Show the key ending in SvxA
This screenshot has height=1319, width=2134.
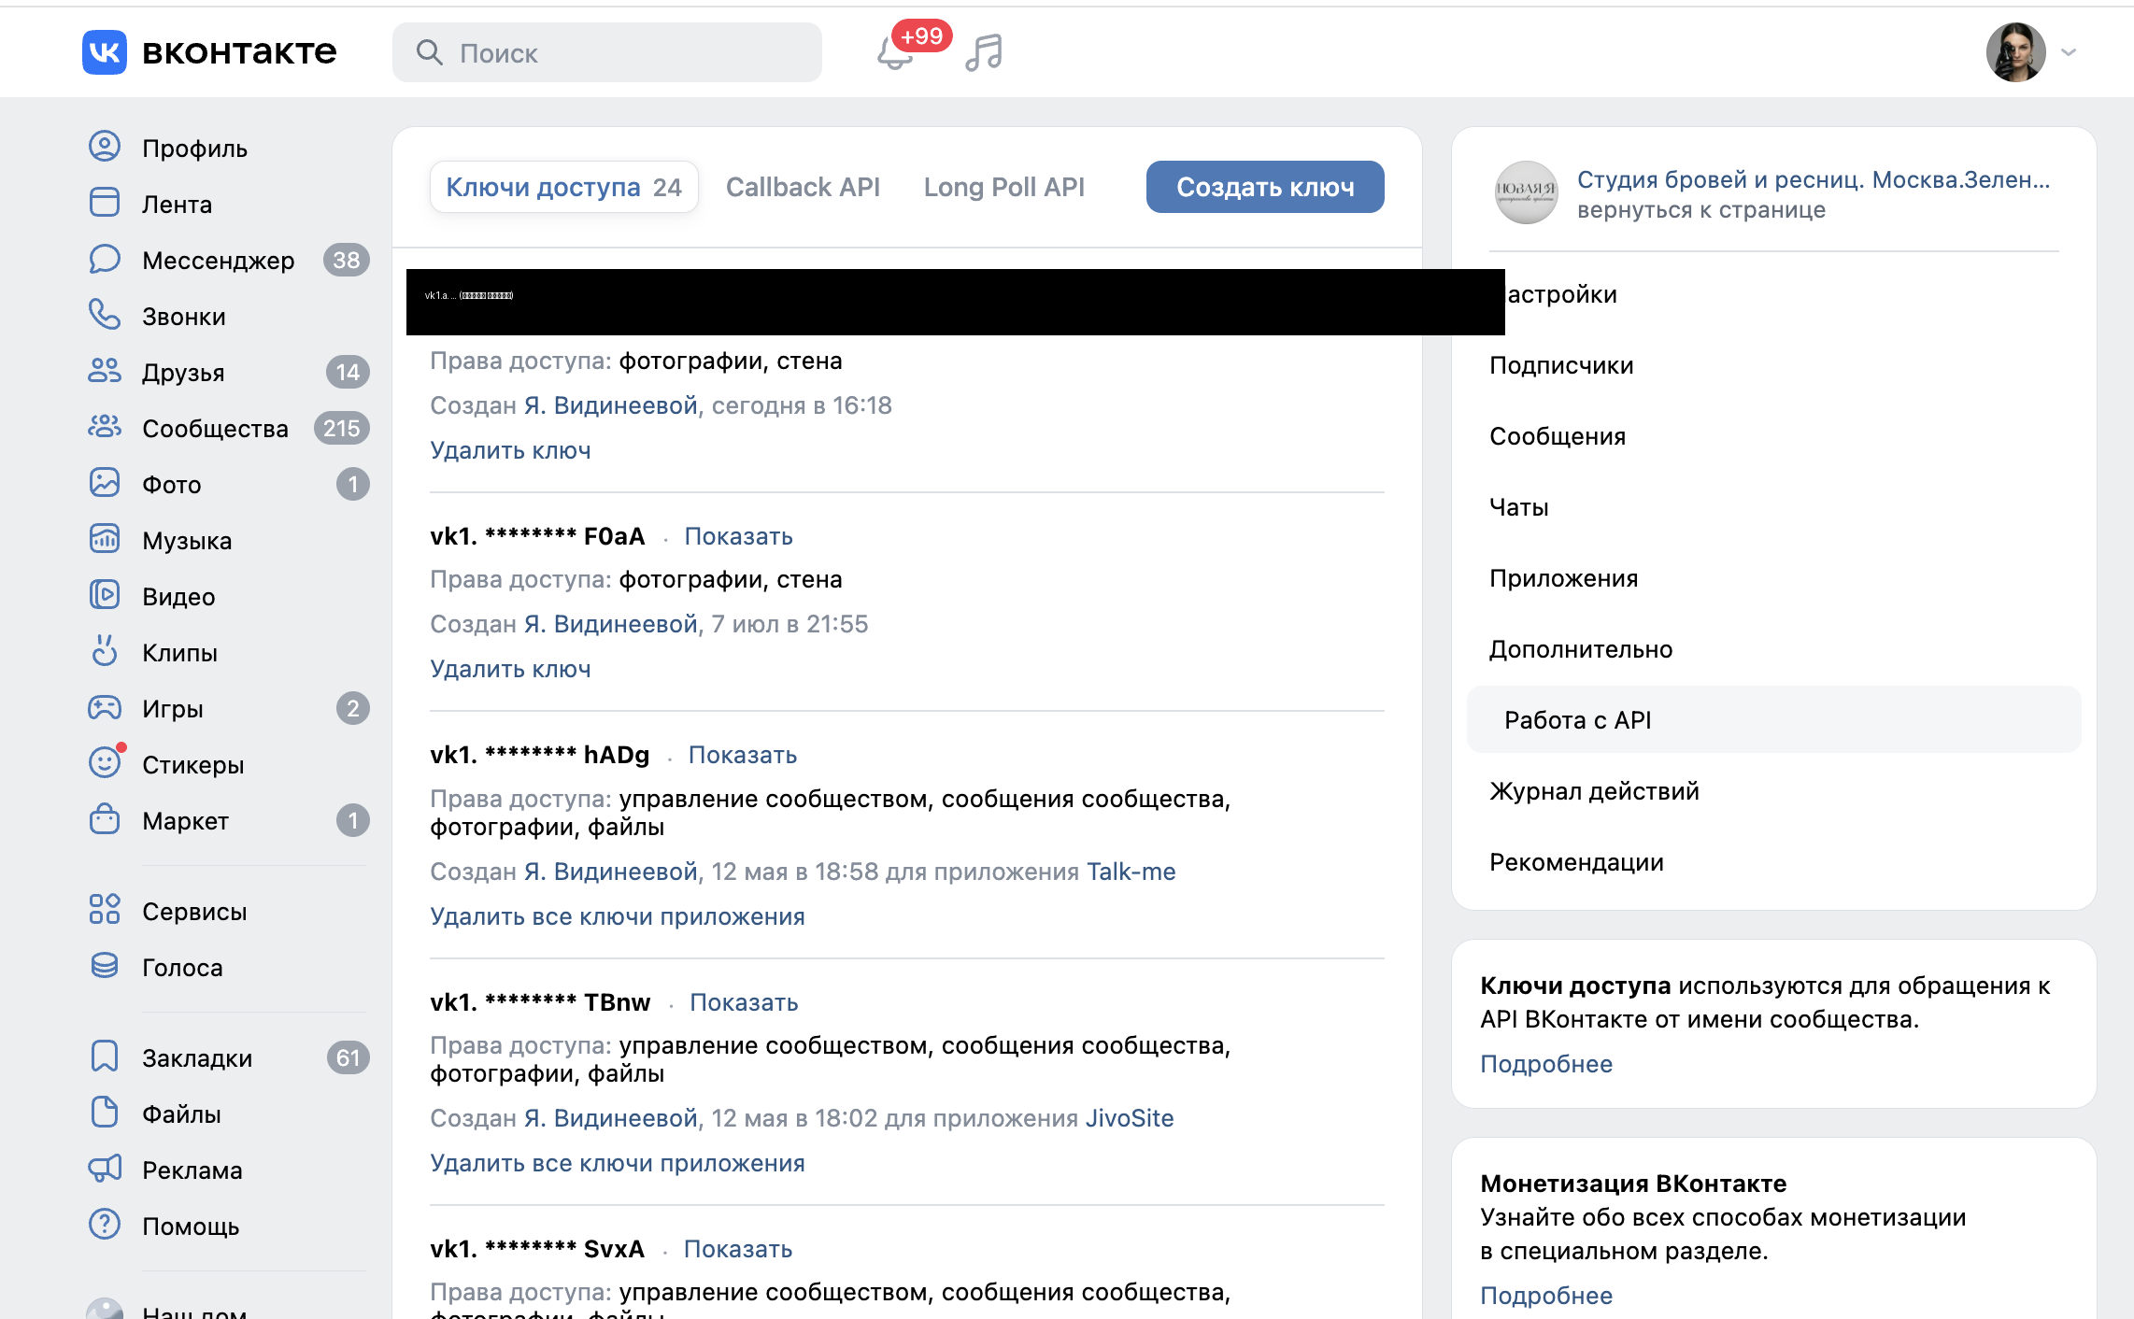coord(738,1249)
